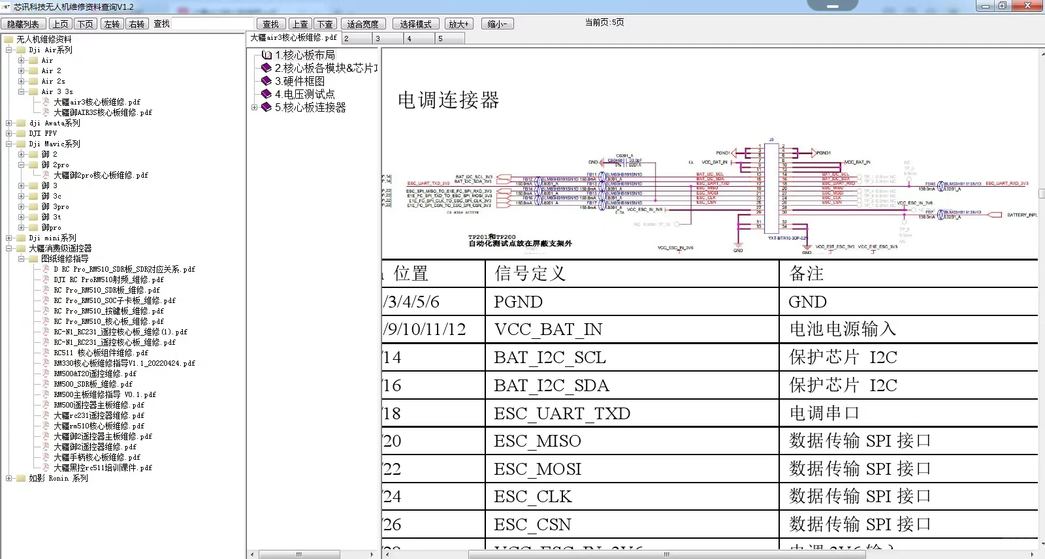
Task: Expand the 御 3 folder node
Action: coord(22,185)
